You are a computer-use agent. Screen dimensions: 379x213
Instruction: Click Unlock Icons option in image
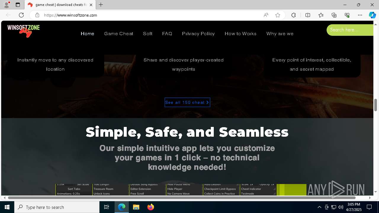(102, 194)
